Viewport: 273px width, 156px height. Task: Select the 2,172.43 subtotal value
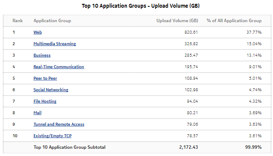click(x=188, y=147)
